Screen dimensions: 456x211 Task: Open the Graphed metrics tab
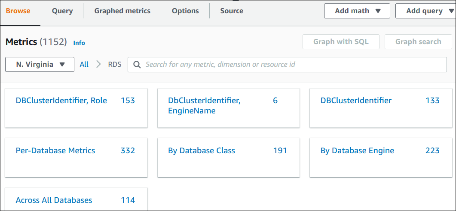(122, 11)
